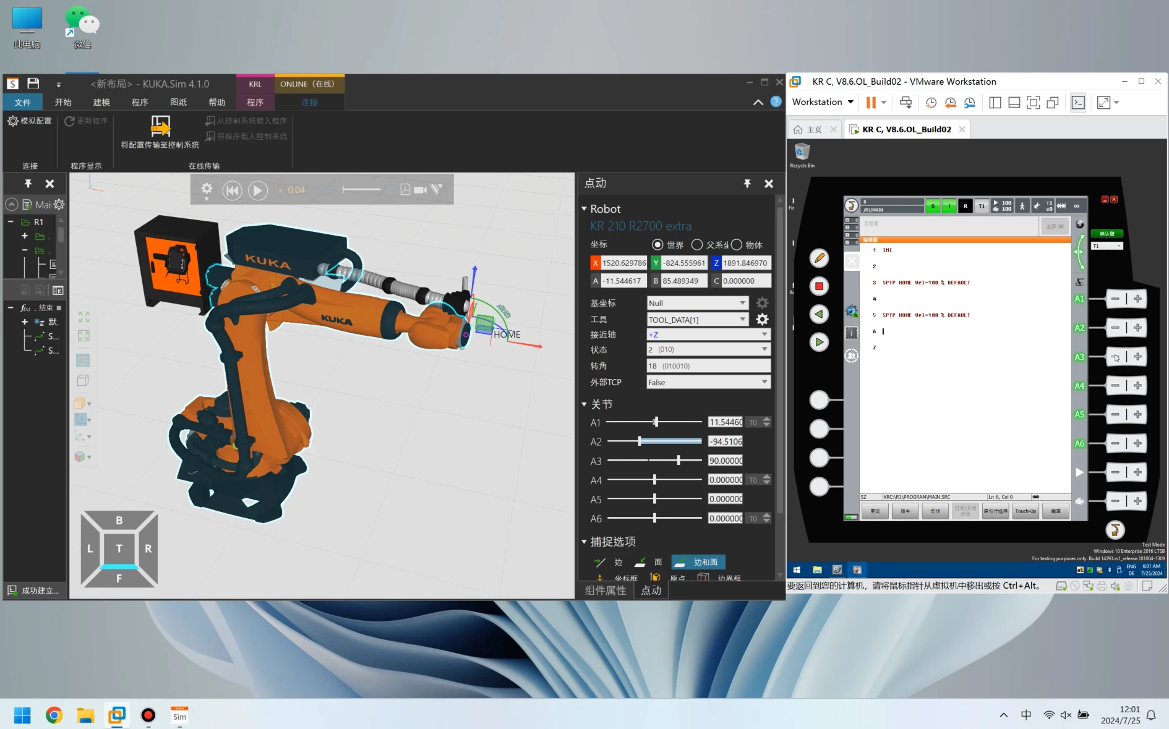Open the simulation settings gear in playback bar
1169x729 pixels.
click(x=207, y=189)
